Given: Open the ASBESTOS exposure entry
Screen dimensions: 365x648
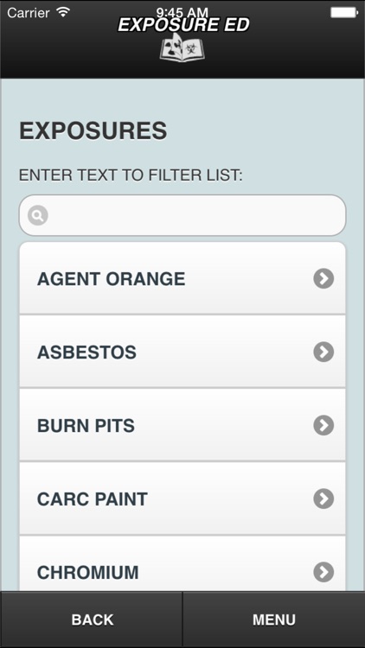Looking at the screenshot, I should click(x=182, y=352).
